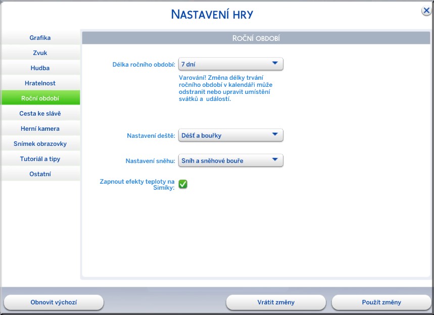This screenshot has width=434, height=315.
Task: Switch to the Zvuk tab
Action: [x=40, y=53]
